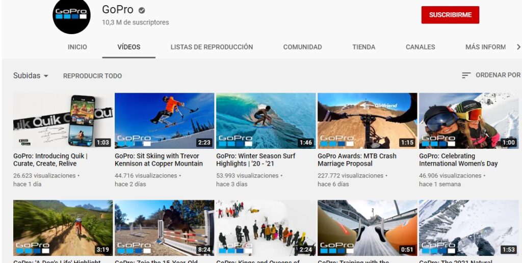Switch to the Inicio tab
This screenshot has width=522, height=263.
(77, 47)
